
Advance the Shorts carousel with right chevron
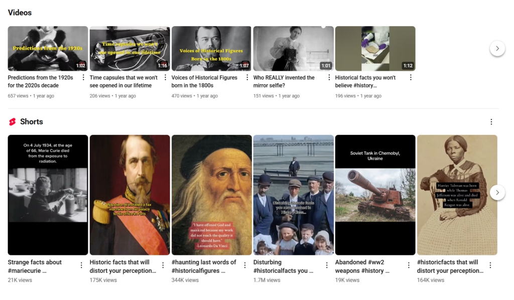497,193
